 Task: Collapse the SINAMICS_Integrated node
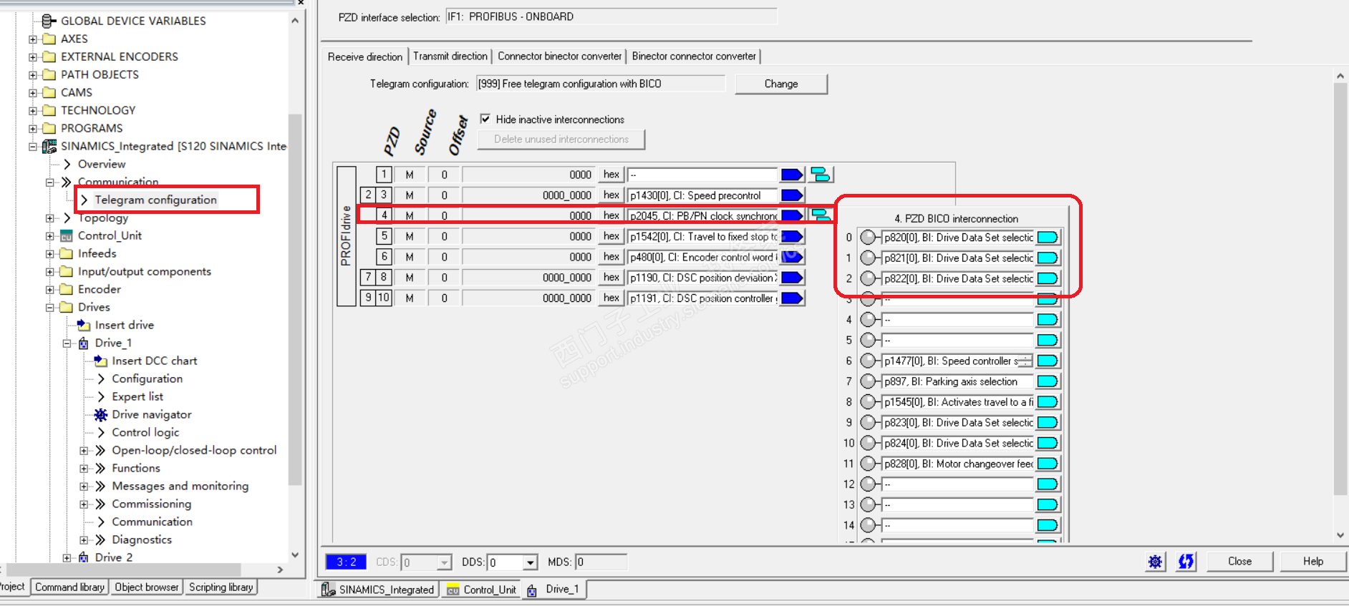pos(33,147)
